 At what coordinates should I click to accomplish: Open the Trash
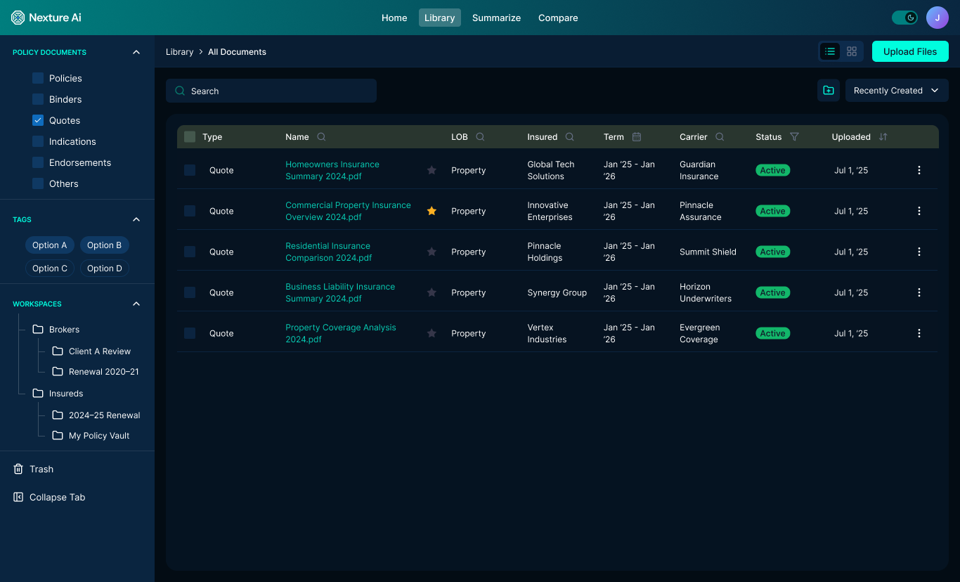pos(34,469)
